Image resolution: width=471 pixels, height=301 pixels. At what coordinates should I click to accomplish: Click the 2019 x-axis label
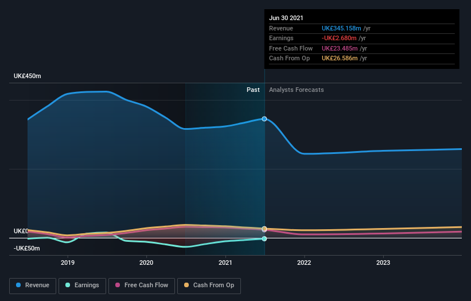tap(68, 263)
